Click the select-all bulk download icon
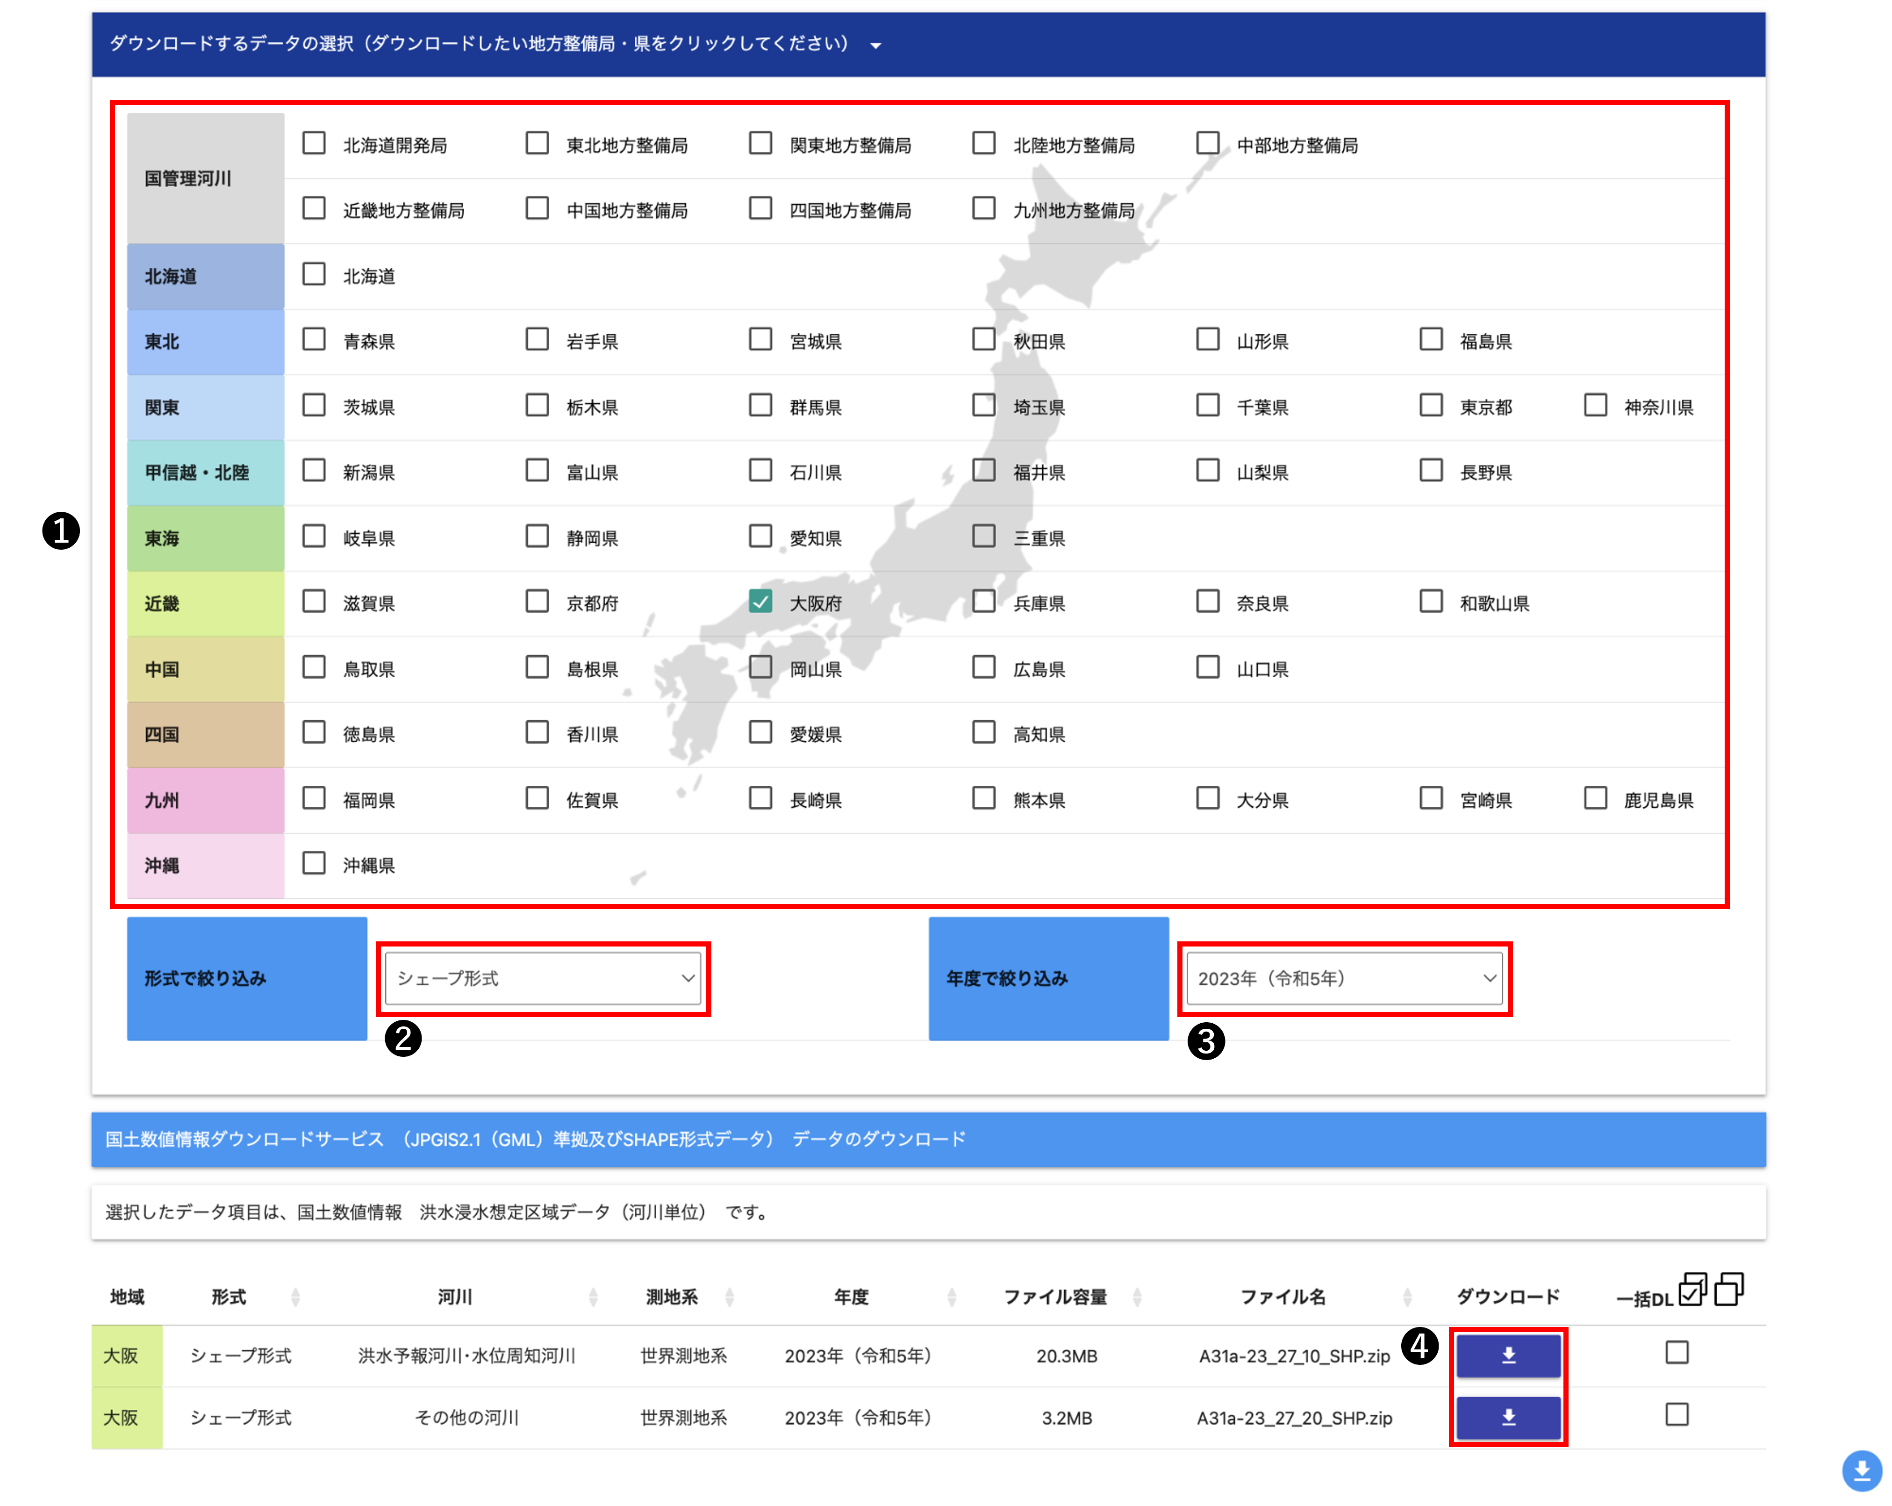Screen dimensions: 1892x1506 pos(1692,1290)
